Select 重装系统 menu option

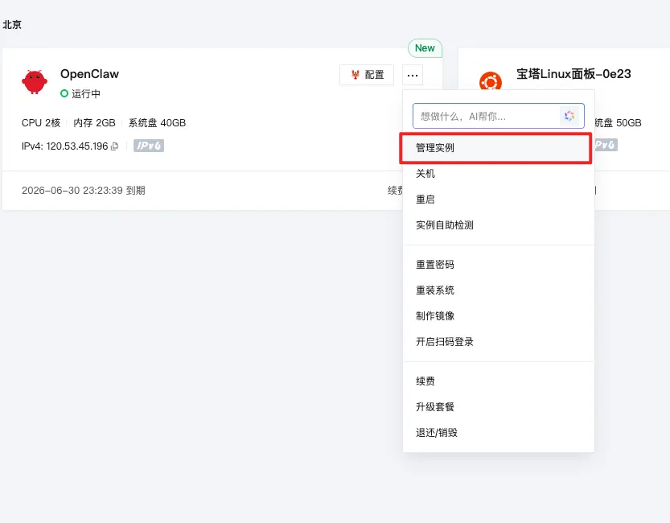[499, 290]
